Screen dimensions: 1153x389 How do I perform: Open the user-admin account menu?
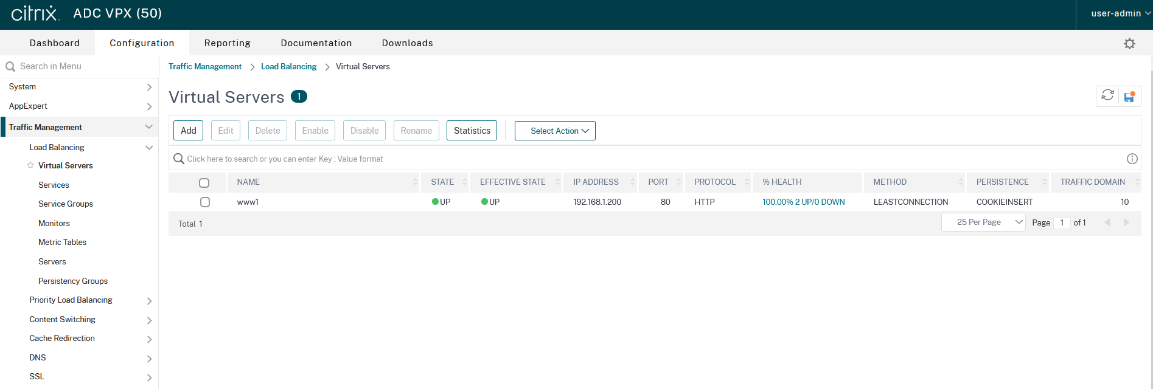1120,13
